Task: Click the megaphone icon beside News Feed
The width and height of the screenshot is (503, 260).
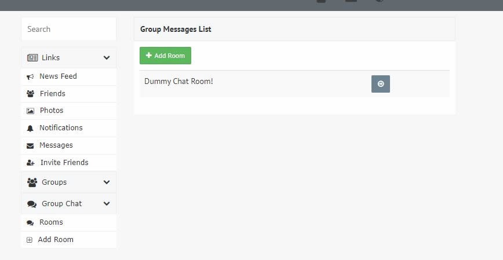Action: pos(30,76)
